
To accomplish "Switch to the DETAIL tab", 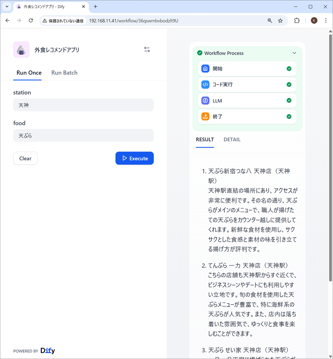I will [x=232, y=140].
